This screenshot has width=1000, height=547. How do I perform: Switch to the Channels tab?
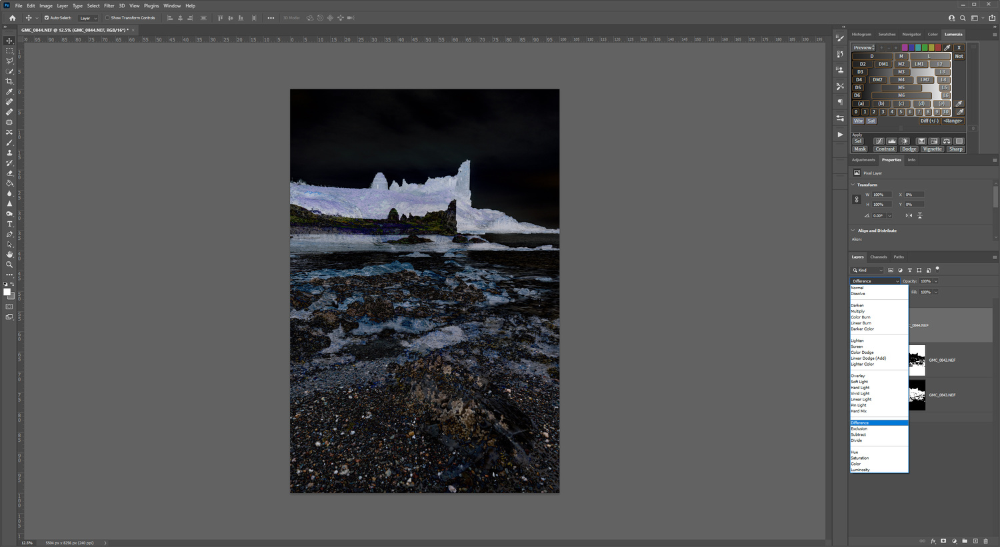[878, 257]
